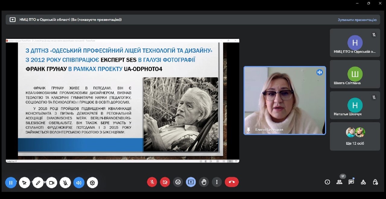Click the present screen button
The height and width of the screenshot is (199, 386).
[x=191, y=182]
